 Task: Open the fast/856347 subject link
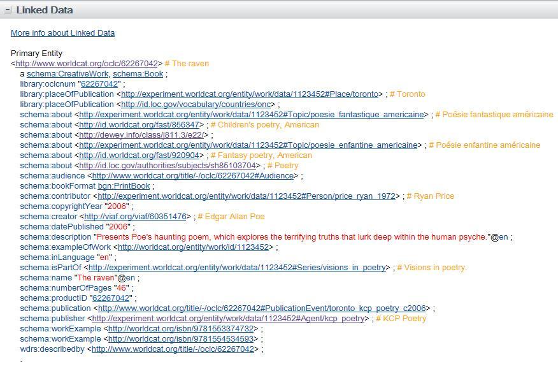pos(139,125)
